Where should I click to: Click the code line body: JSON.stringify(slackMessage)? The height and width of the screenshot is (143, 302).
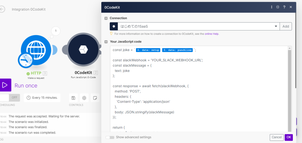coord(145,112)
